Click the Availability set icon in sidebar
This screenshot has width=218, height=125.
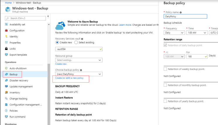pyautogui.click(x=6, y=24)
